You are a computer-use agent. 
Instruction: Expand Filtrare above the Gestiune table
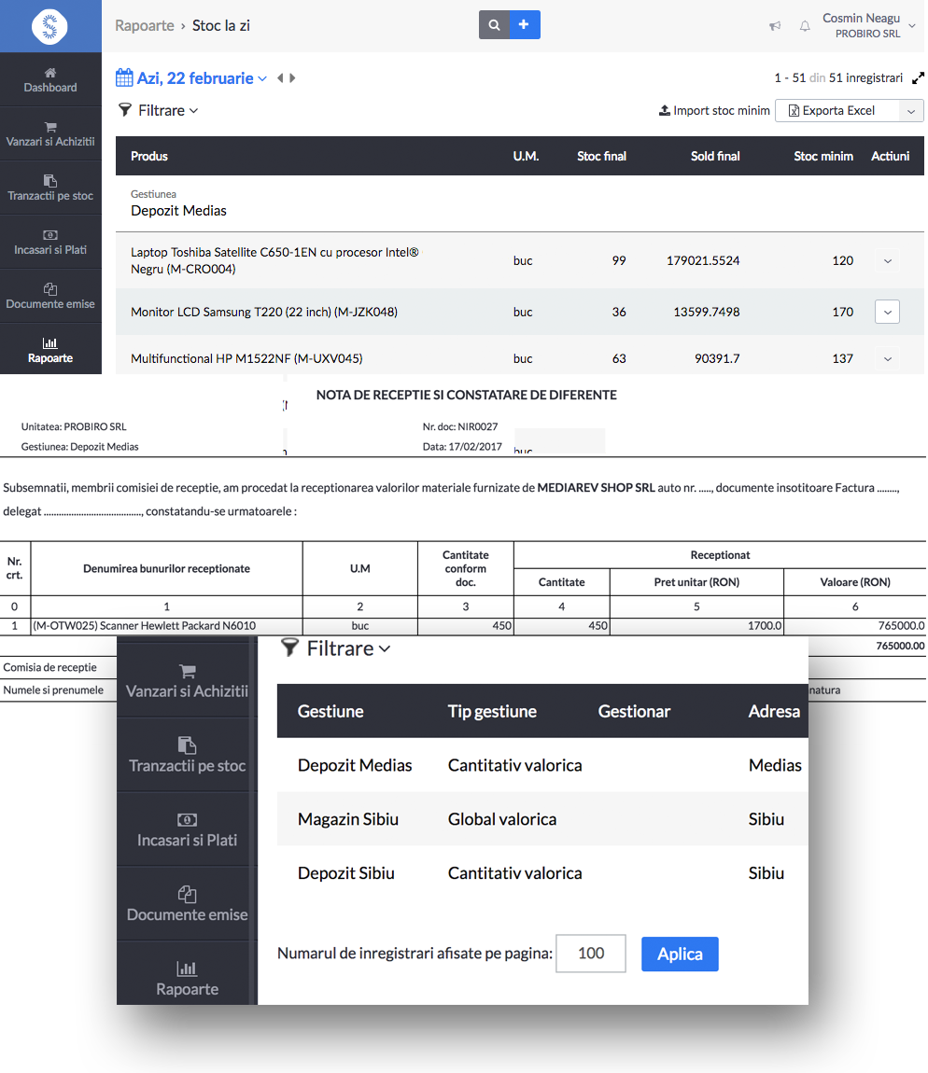(x=335, y=648)
